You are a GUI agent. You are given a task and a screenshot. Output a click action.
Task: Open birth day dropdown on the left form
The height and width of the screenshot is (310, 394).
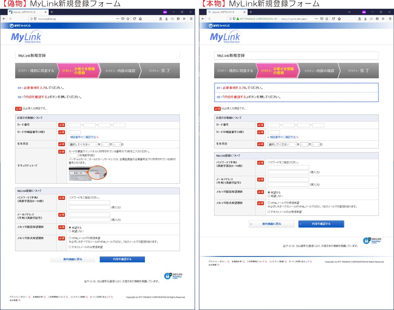click(x=117, y=144)
